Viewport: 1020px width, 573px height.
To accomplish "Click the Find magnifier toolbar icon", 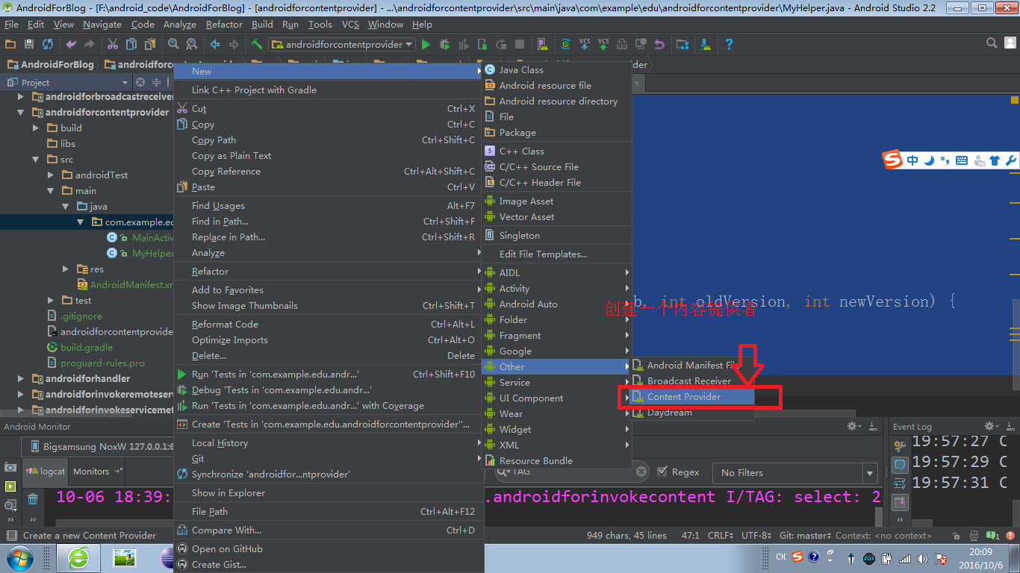I will (x=173, y=45).
